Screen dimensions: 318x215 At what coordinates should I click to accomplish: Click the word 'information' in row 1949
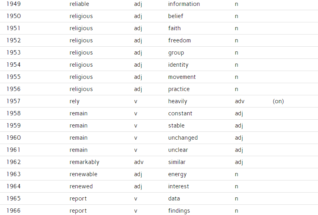(x=184, y=4)
